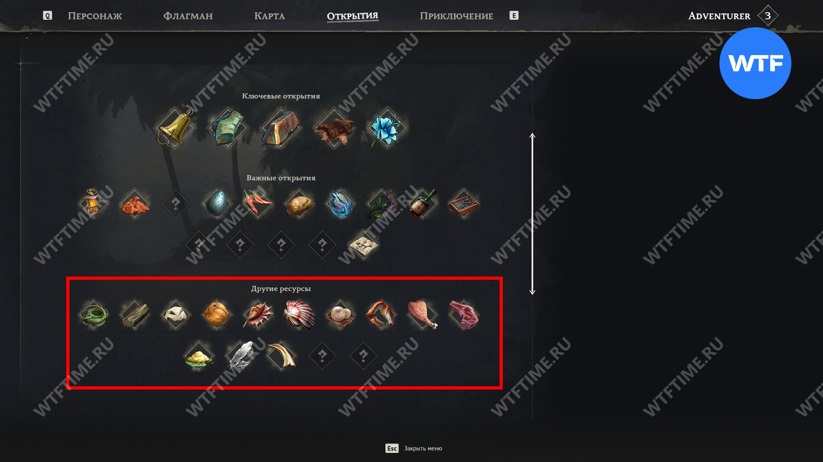Open the Персонаж tab
Image resolution: width=823 pixels, height=462 pixels.
point(95,16)
